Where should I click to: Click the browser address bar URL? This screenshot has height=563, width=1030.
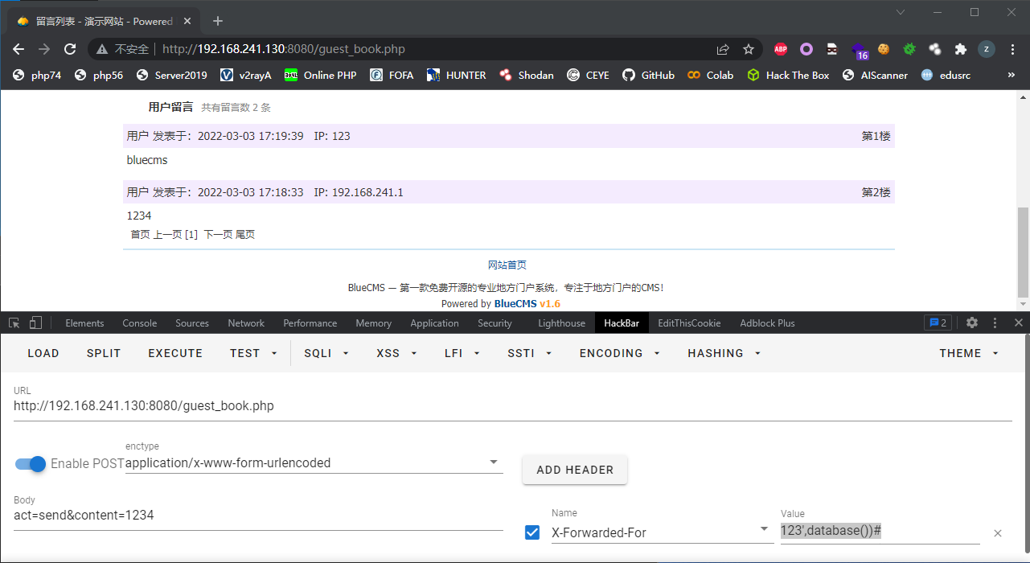point(284,49)
